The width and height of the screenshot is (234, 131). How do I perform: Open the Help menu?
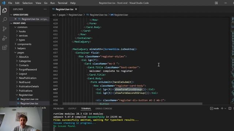(x=73, y=3)
